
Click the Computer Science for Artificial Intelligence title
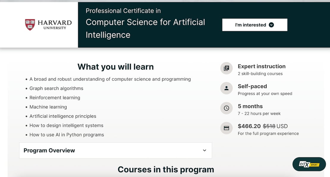145,29
